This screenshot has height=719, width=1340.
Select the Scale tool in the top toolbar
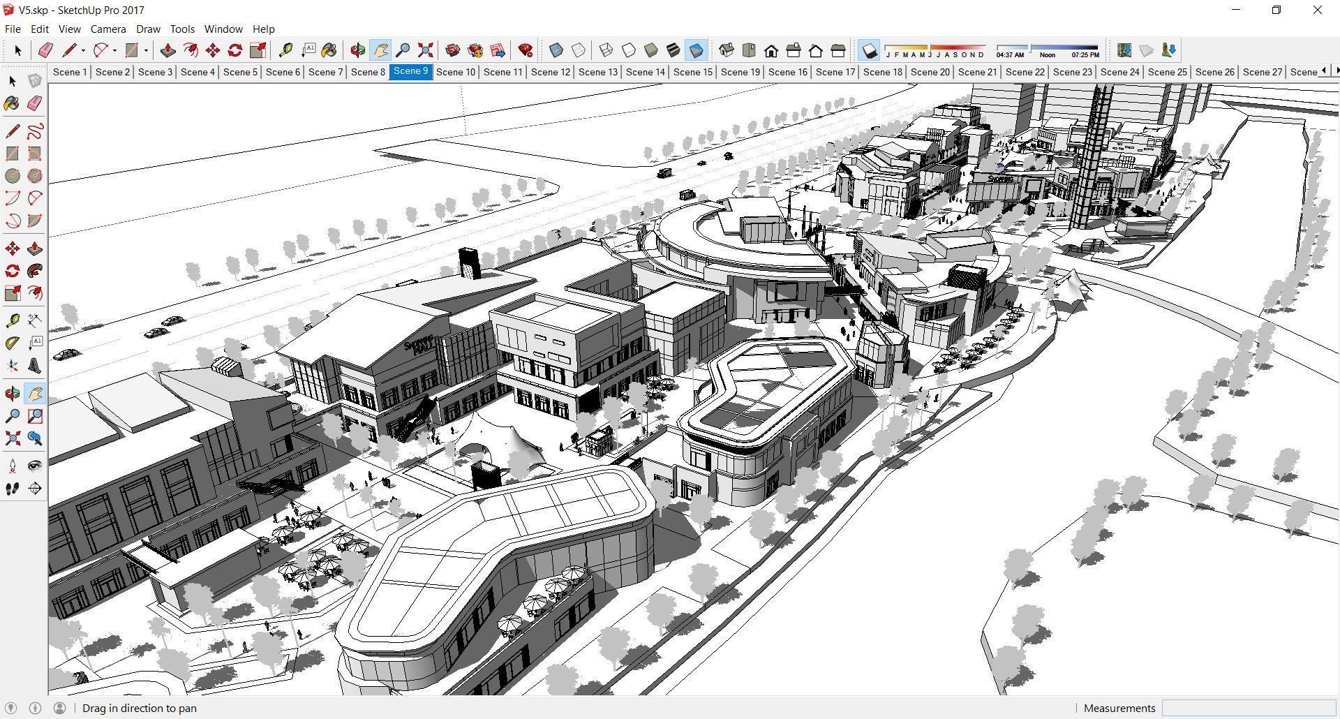tap(258, 50)
